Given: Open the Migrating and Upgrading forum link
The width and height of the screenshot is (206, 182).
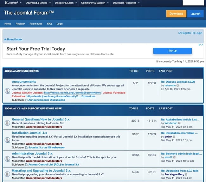Looking at the screenshot, I should [x=41, y=171].
